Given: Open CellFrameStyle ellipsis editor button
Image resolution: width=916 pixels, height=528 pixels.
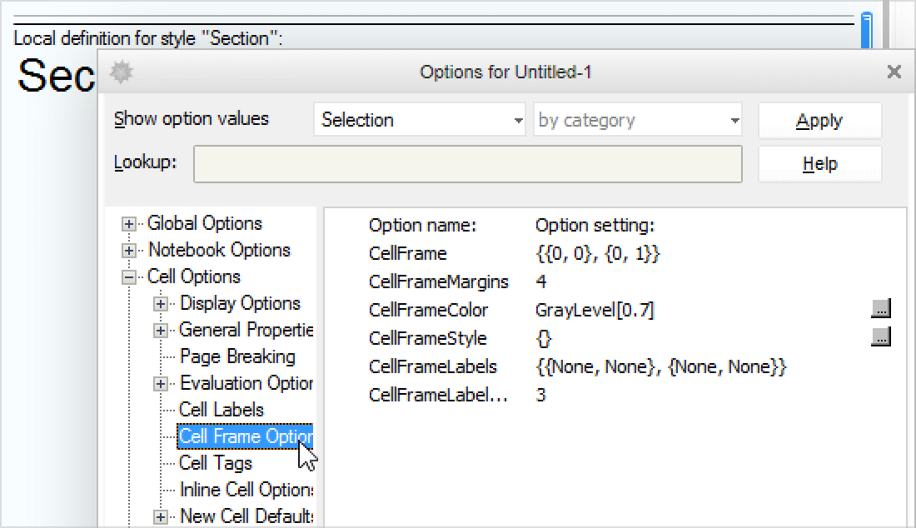Looking at the screenshot, I should coord(881,337).
